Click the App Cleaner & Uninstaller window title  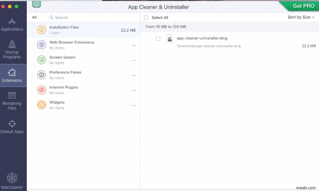pyautogui.click(x=158, y=7)
